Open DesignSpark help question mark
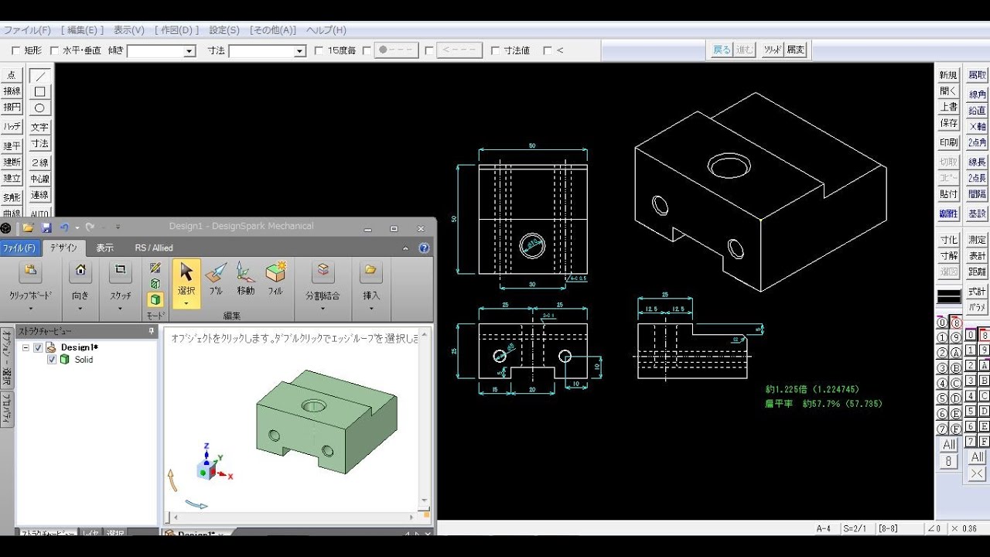990x557 pixels. click(x=424, y=248)
